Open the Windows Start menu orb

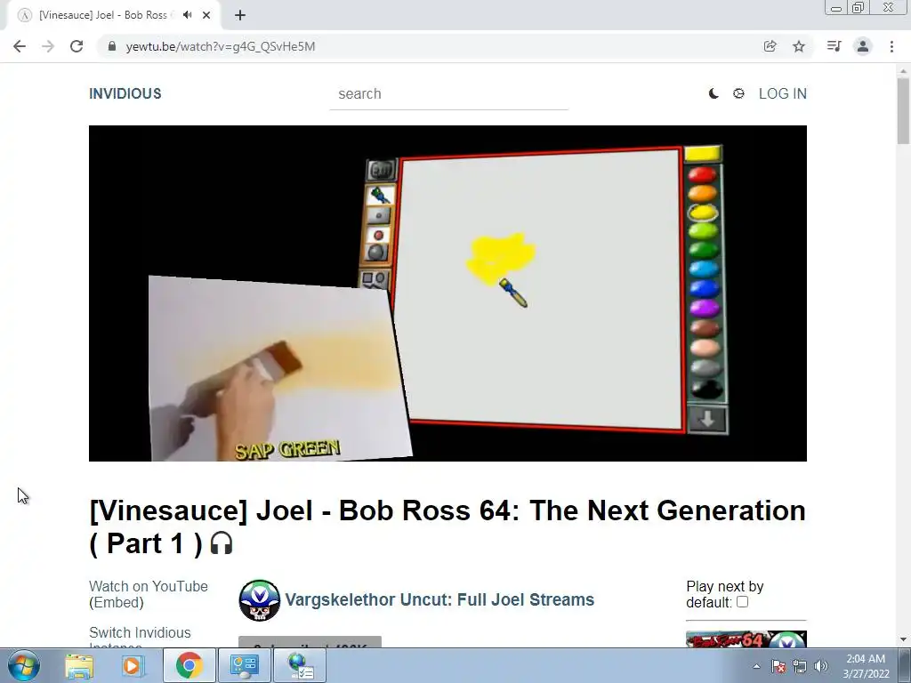pyautogui.click(x=24, y=665)
